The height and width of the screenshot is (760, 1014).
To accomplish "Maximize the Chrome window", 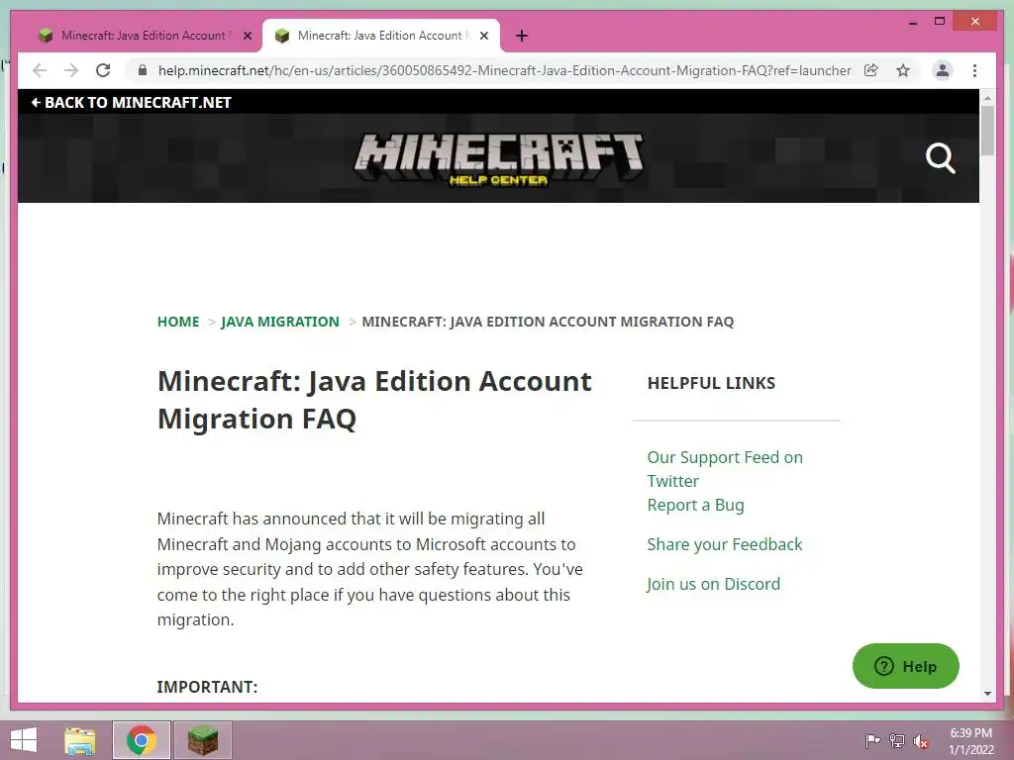I will (x=940, y=22).
